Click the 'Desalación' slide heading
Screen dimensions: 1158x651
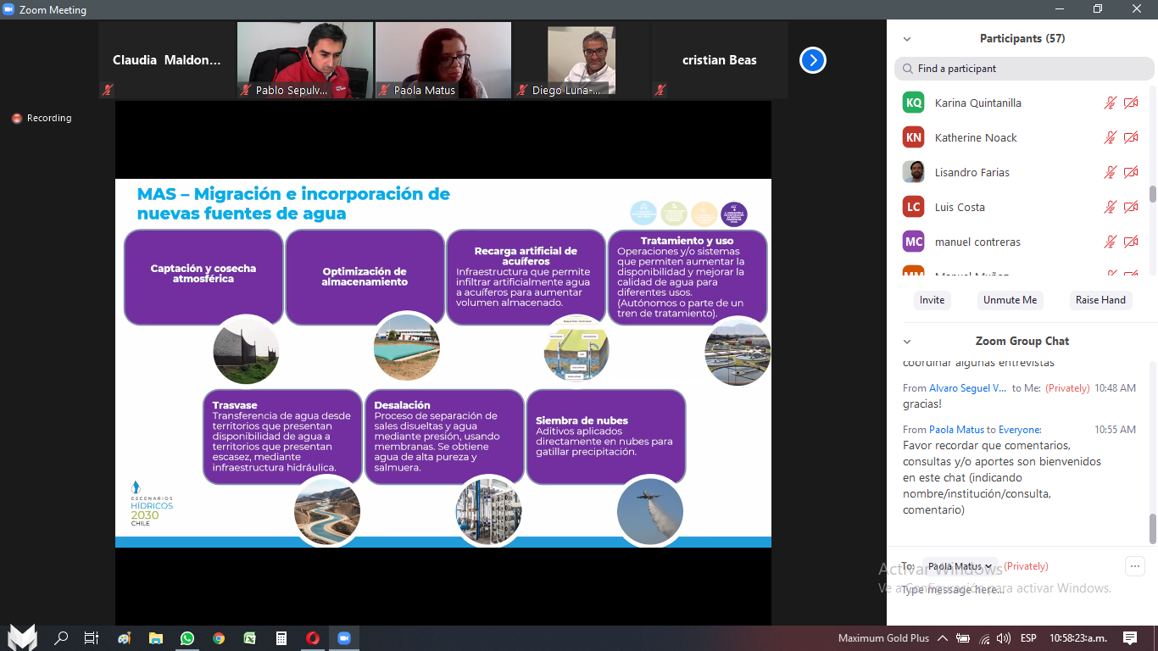[x=402, y=405]
